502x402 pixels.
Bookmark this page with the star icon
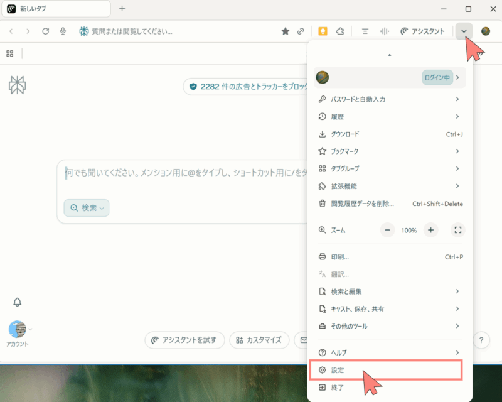(x=286, y=31)
